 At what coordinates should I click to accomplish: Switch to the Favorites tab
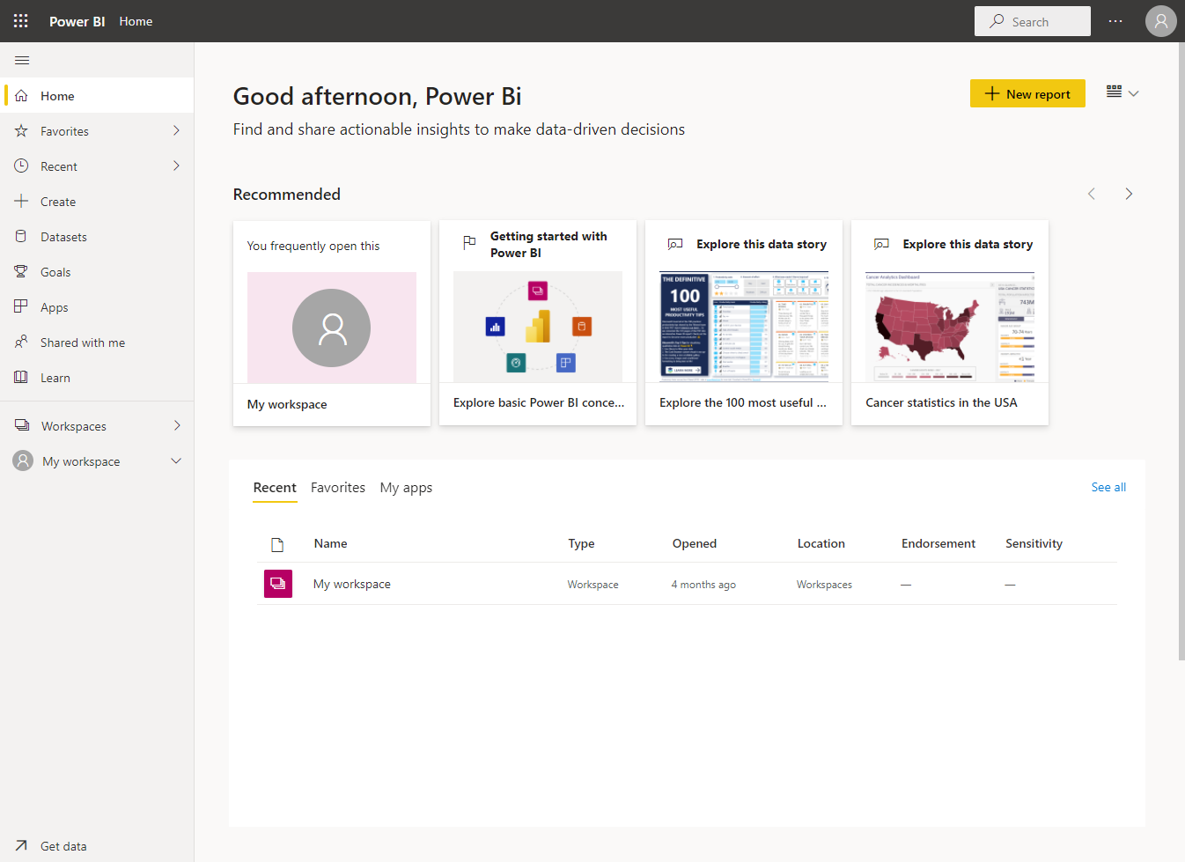click(x=337, y=488)
